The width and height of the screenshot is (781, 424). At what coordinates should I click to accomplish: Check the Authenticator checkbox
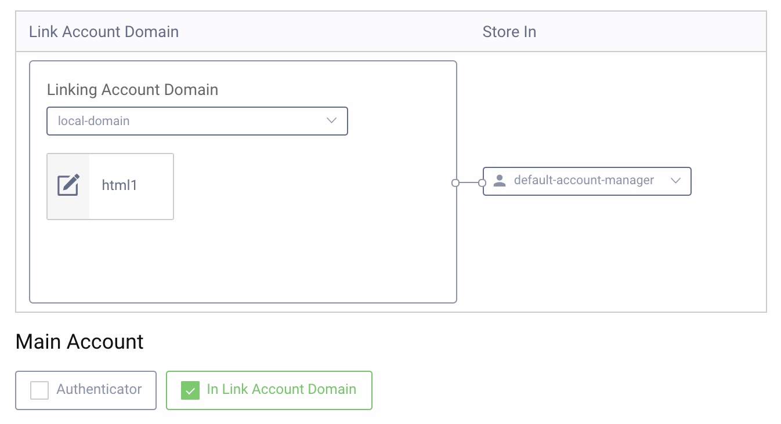click(x=39, y=390)
